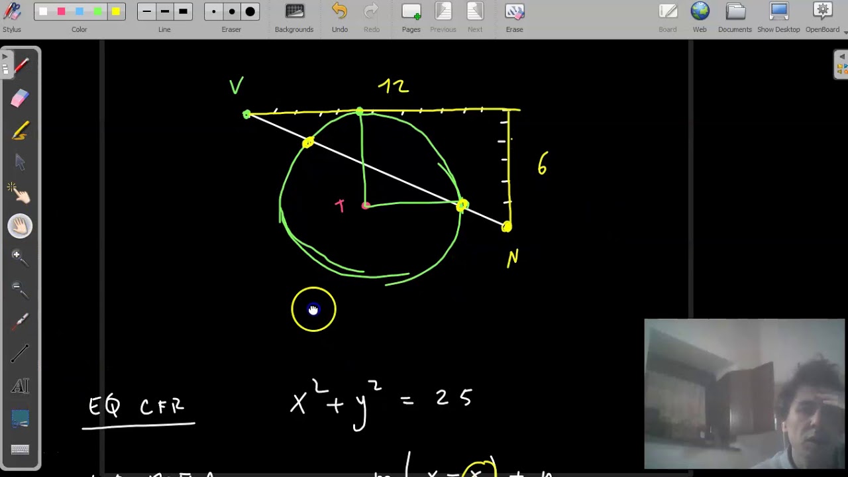Pick the Interact with objects pointing-hand tool
Viewport: 848px width, 477px height.
pyautogui.click(x=20, y=194)
